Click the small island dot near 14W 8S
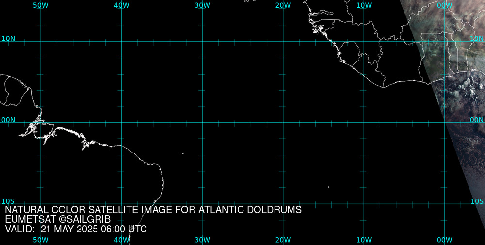Screen dimensions: 485x245 coord(328,187)
